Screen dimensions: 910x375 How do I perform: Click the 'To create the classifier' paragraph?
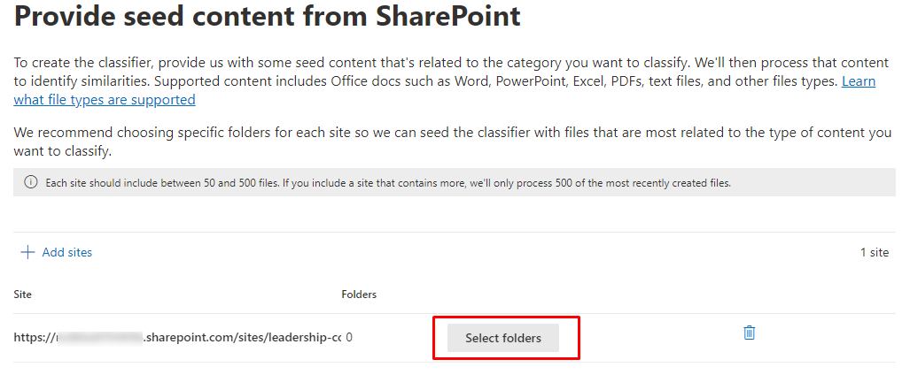click(x=354, y=63)
